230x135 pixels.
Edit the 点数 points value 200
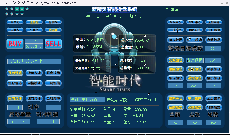[x=195, y=123]
